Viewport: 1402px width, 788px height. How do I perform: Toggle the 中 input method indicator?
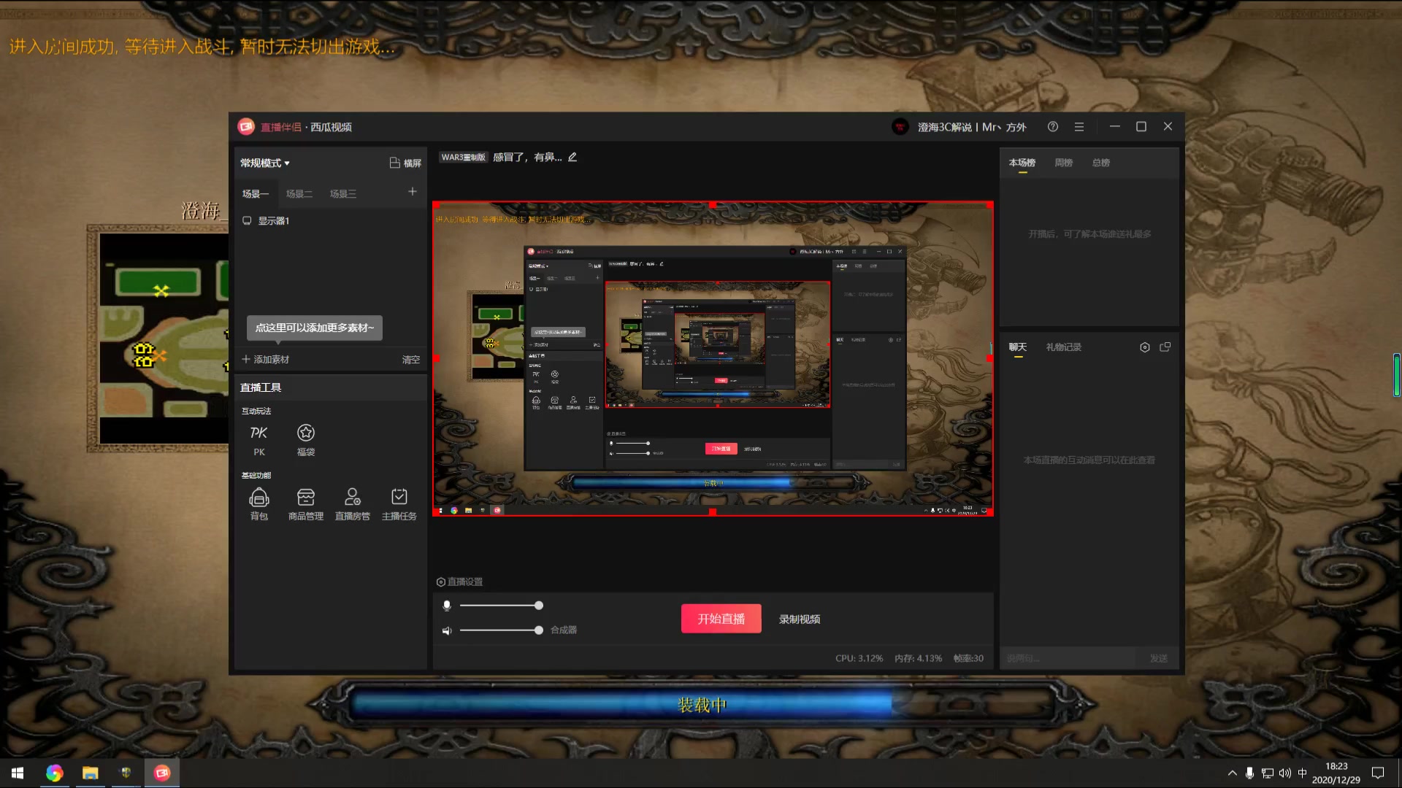click(1303, 773)
